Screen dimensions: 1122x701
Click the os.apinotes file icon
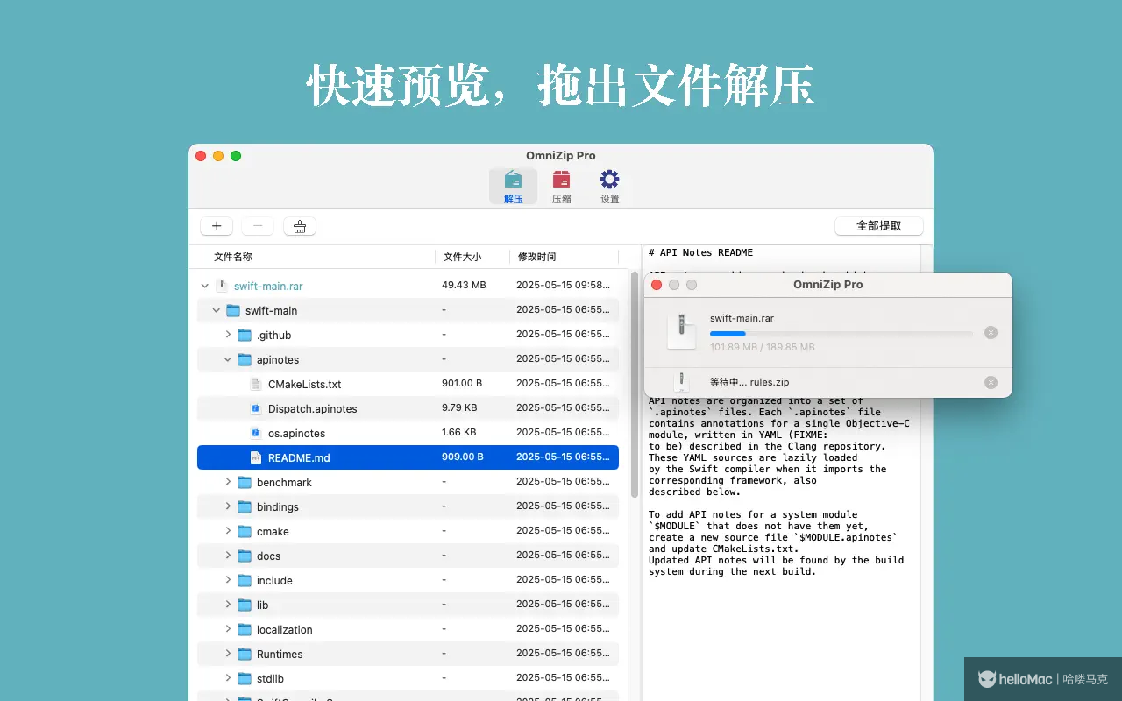pyautogui.click(x=256, y=433)
